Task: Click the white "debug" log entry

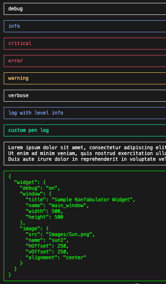Action: pos(85,9)
